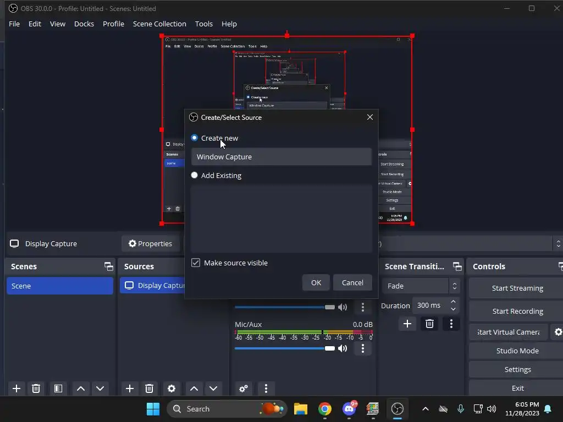Viewport: 563px width, 422px height.
Task: Move source up with Sources up arrow
Action: [x=194, y=388]
